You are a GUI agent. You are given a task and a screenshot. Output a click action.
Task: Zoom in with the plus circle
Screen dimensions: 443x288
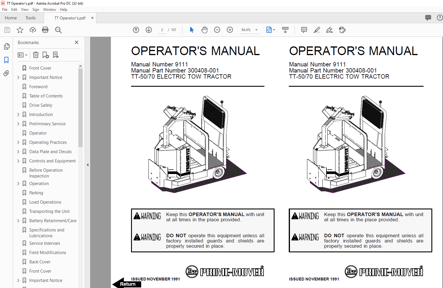pyautogui.click(x=230, y=30)
